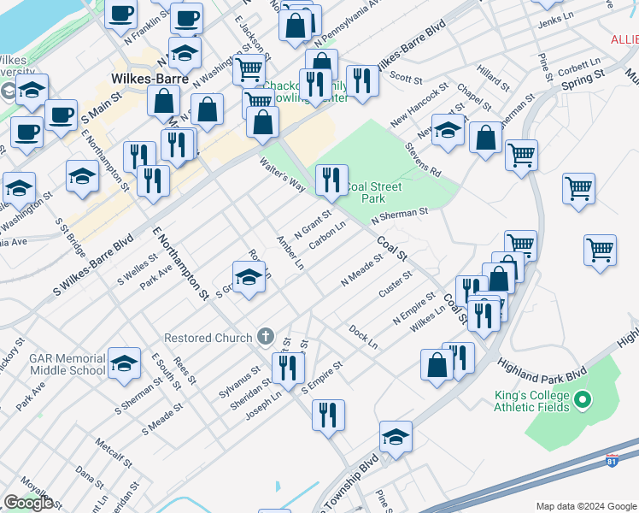Click the shopping bag marker near Highland Park Blvd
Screen dimensions: 639x513
[x=437, y=364]
